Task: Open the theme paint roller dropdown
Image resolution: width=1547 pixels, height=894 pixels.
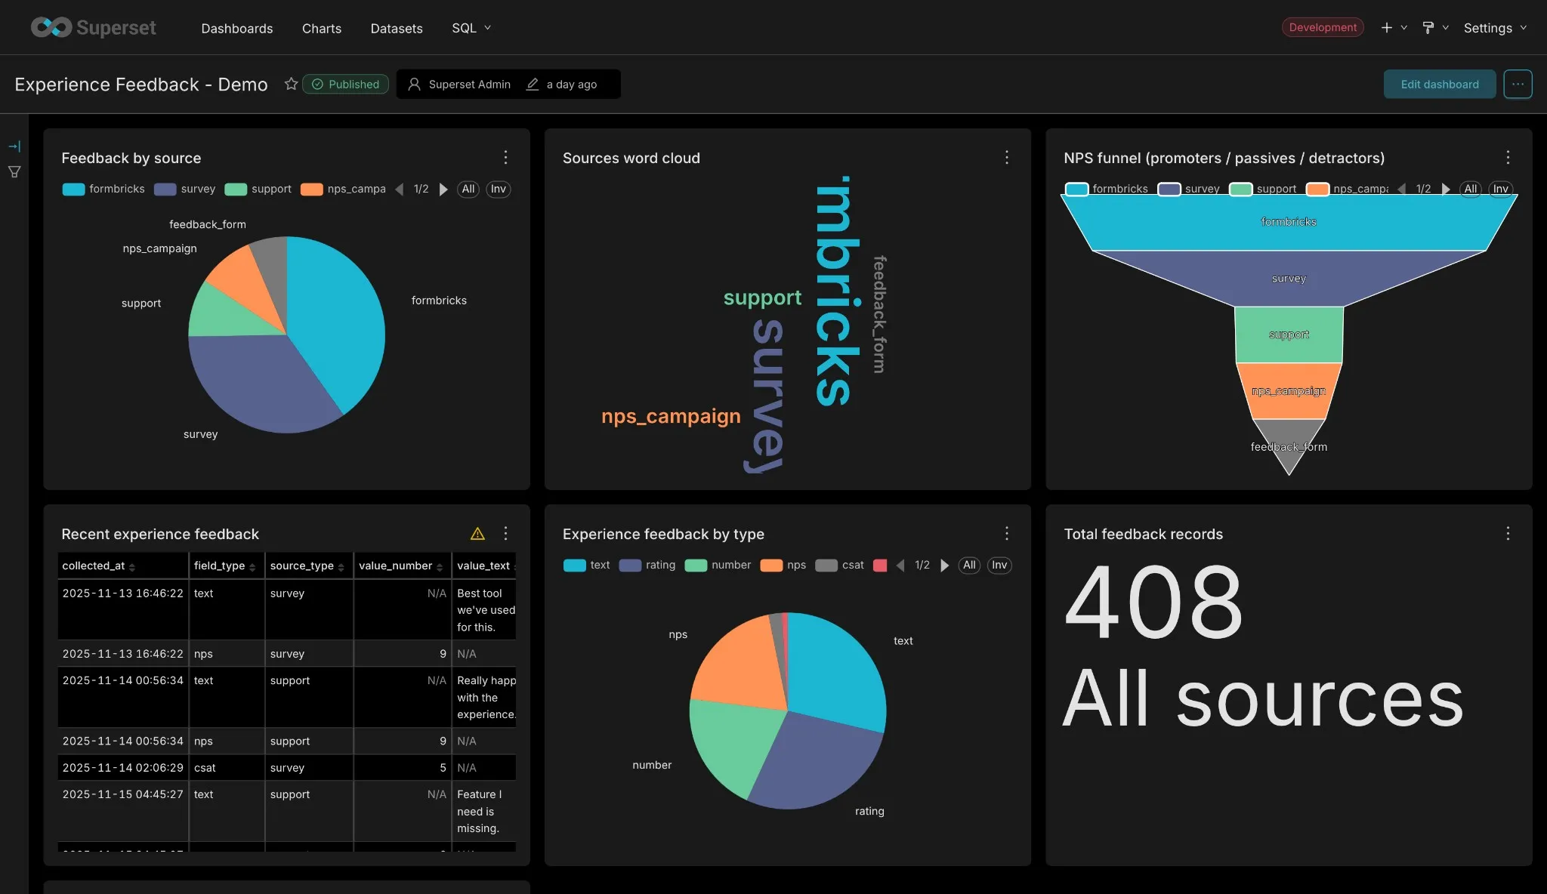Action: click(x=1434, y=28)
